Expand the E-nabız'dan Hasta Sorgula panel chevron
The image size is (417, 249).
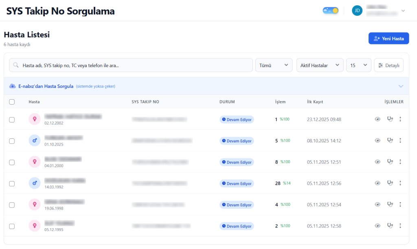[x=401, y=86]
